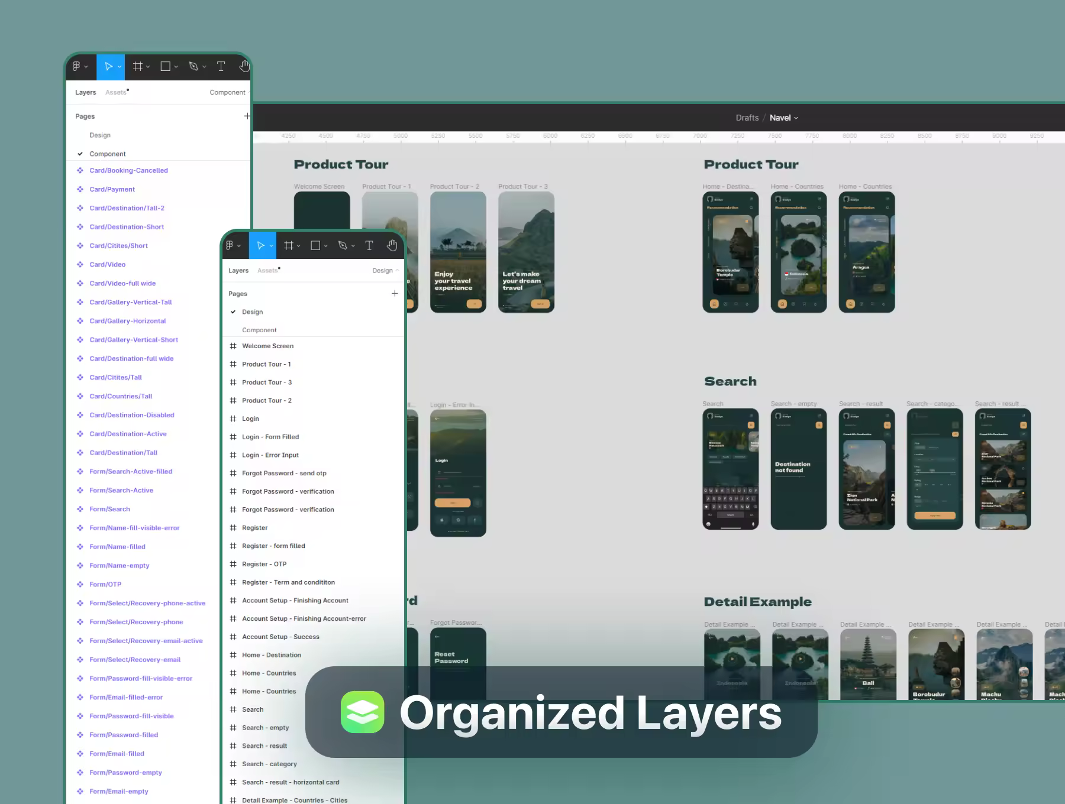Image resolution: width=1065 pixels, height=804 pixels.
Task: Click frame icon of Register layer
Action: 233,527
